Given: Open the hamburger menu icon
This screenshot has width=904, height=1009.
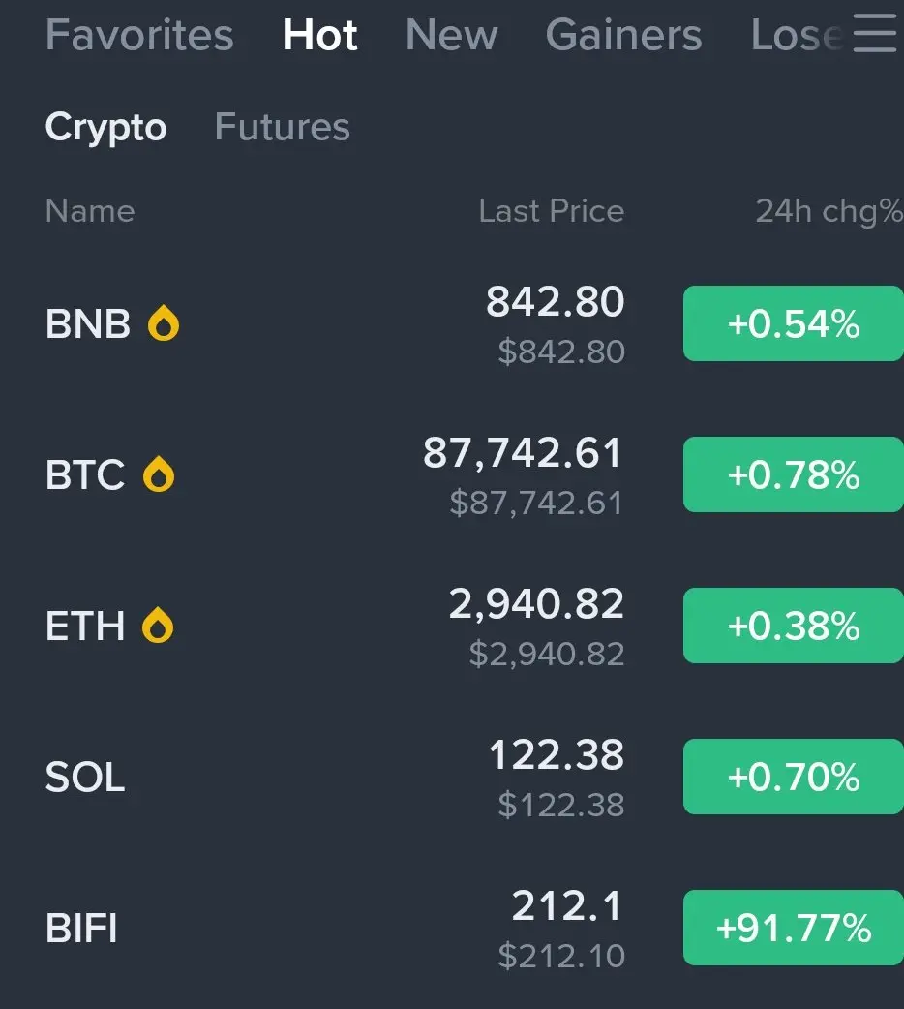Looking at the screenshot, I should pos(874,34).
